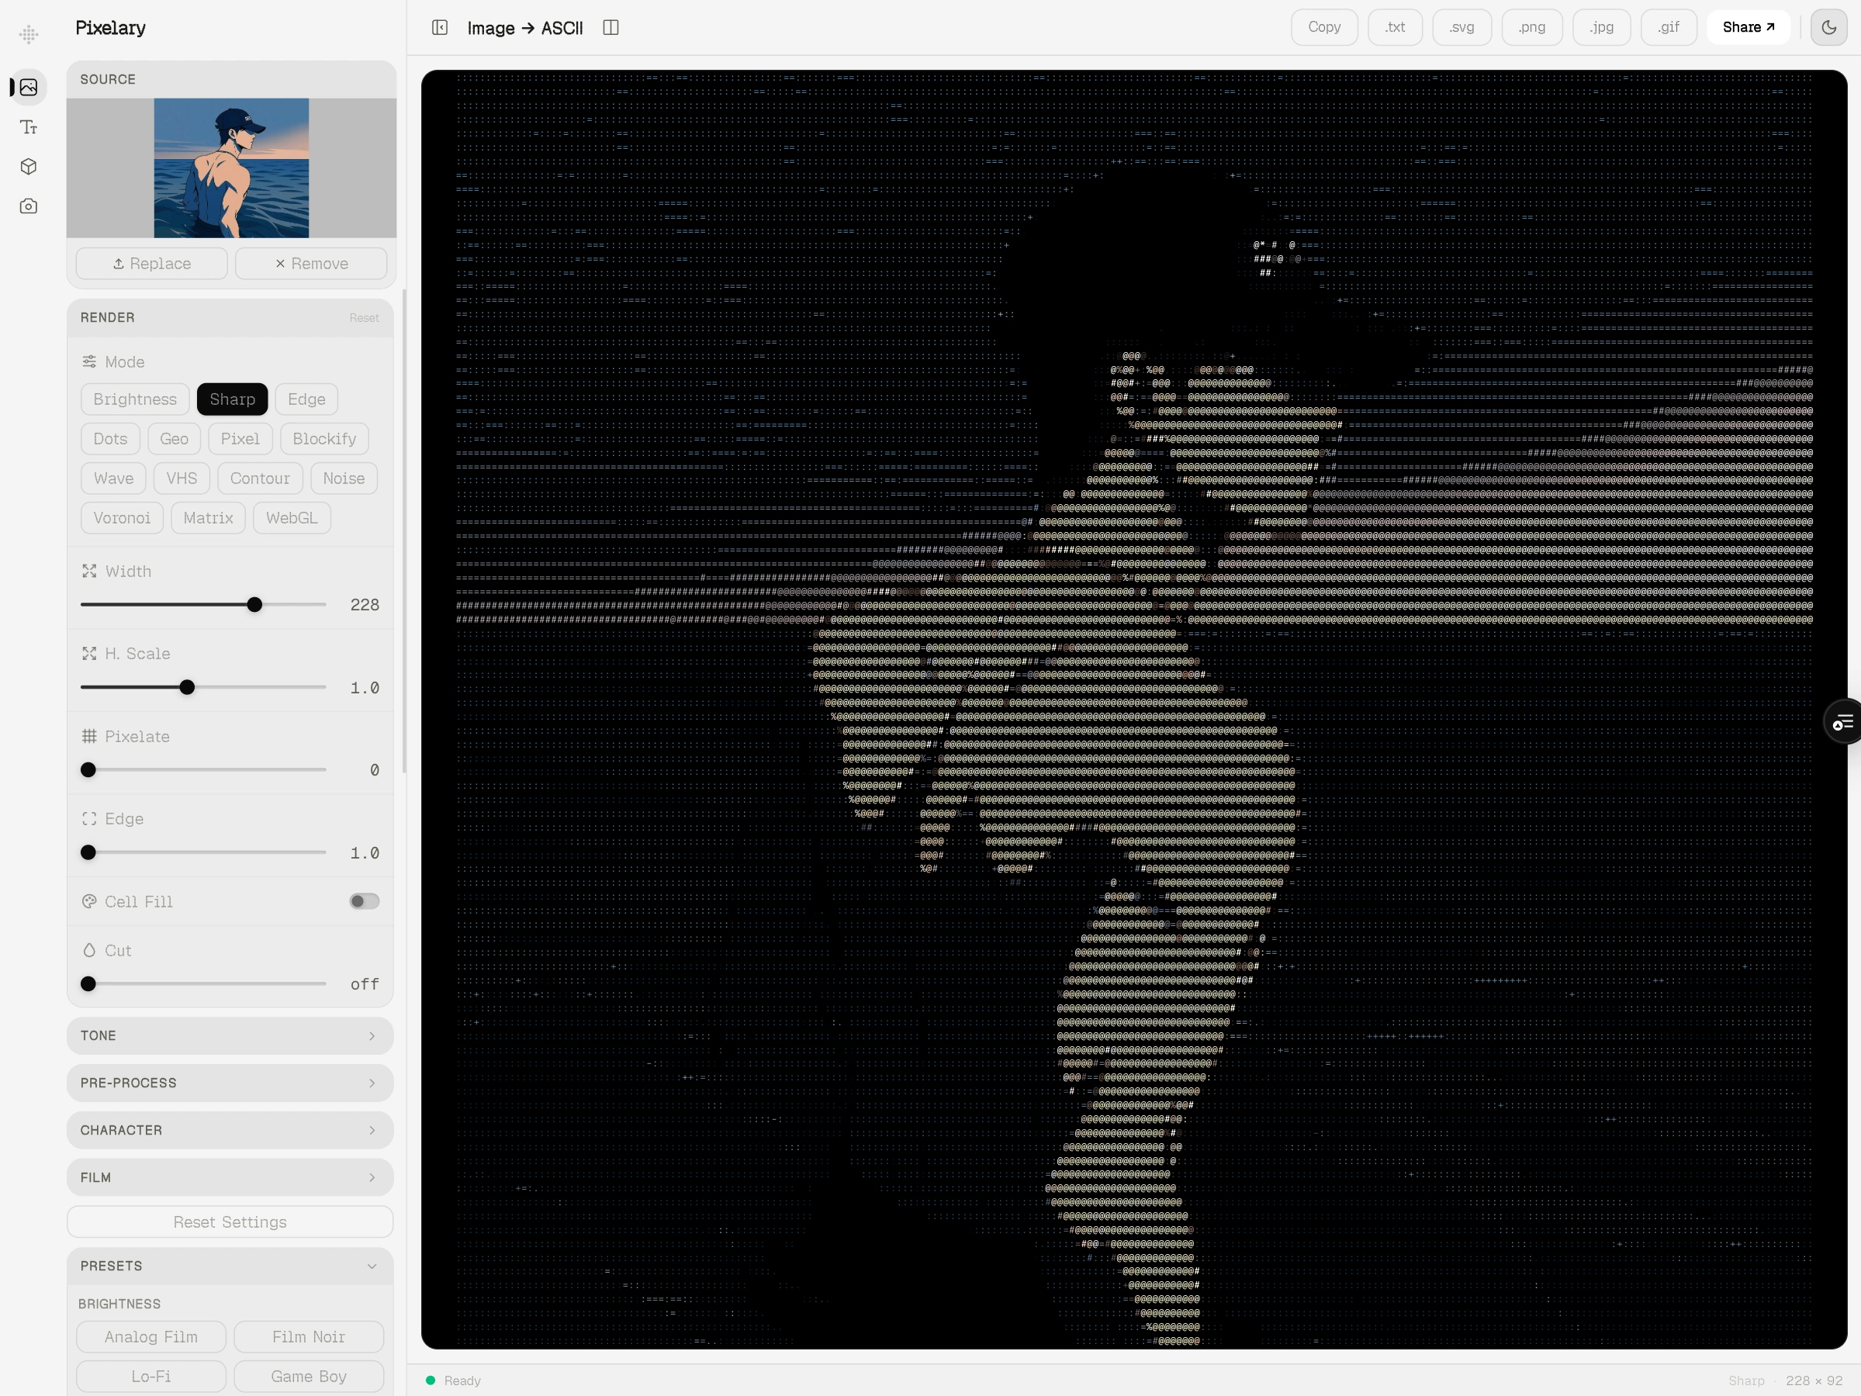This screenshot has height=1396, width=1861.
Task: Click the Pixelary dotted logo icon
Action: pyautogui.click(x=29, y=34)
